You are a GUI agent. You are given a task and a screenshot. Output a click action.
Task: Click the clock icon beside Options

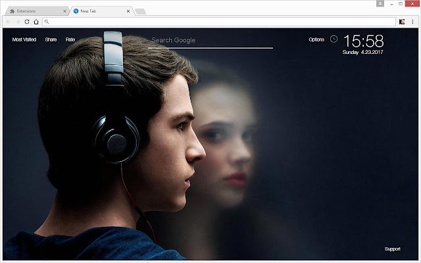point(334,39)
